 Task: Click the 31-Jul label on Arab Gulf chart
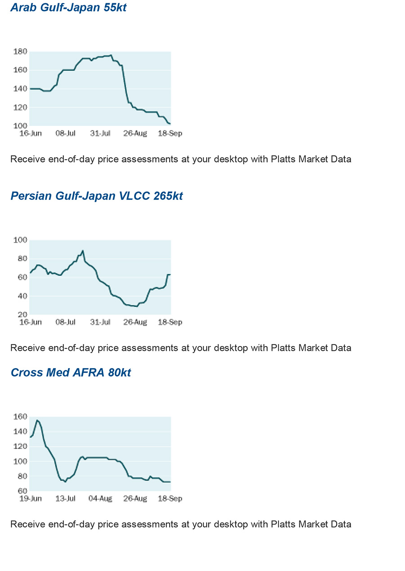coord(100,134)
